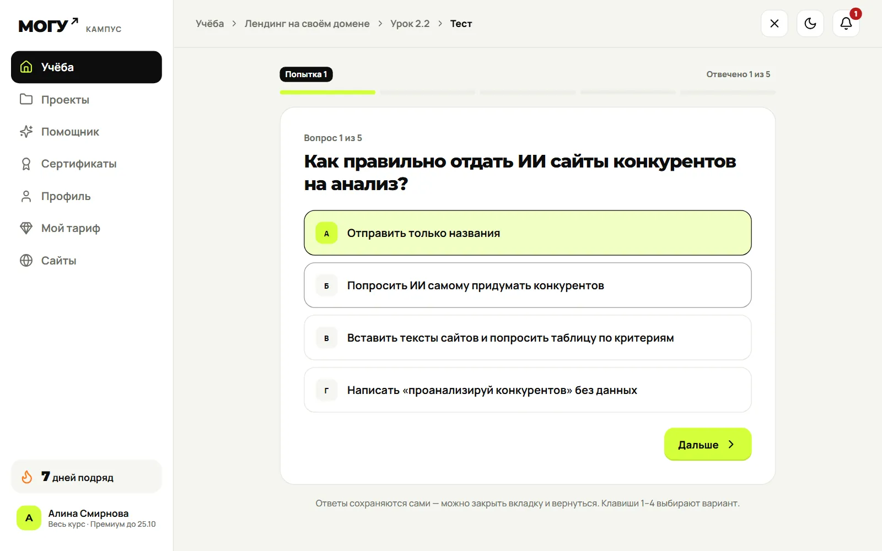This screenshot has height=551, width=882.
Task: Click the user avatar with letter A
Action: coord(29,518)
